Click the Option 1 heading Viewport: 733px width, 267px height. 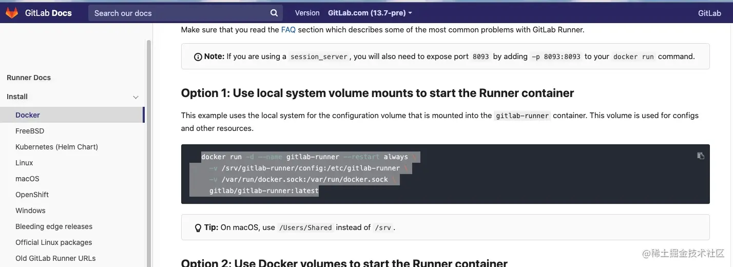pyautogui.click(x=377, y=93)
